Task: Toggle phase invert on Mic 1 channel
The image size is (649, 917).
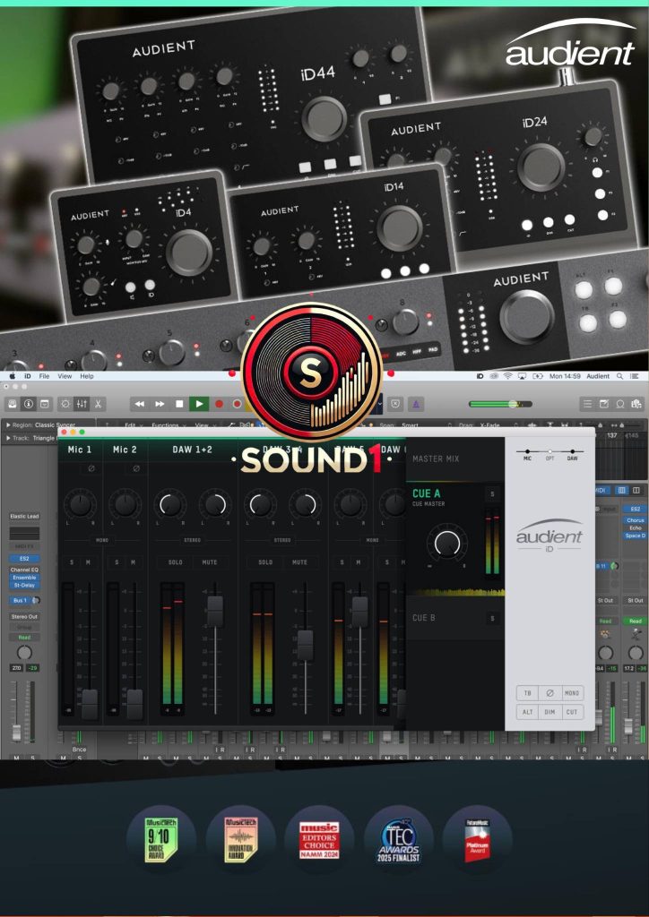Action: click(91, 468)
